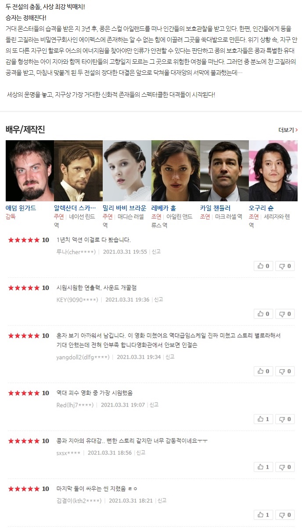Screen dimensions: 302x531
Task: Open 오구리 슌 portrait photo
Action: [273, 171]
